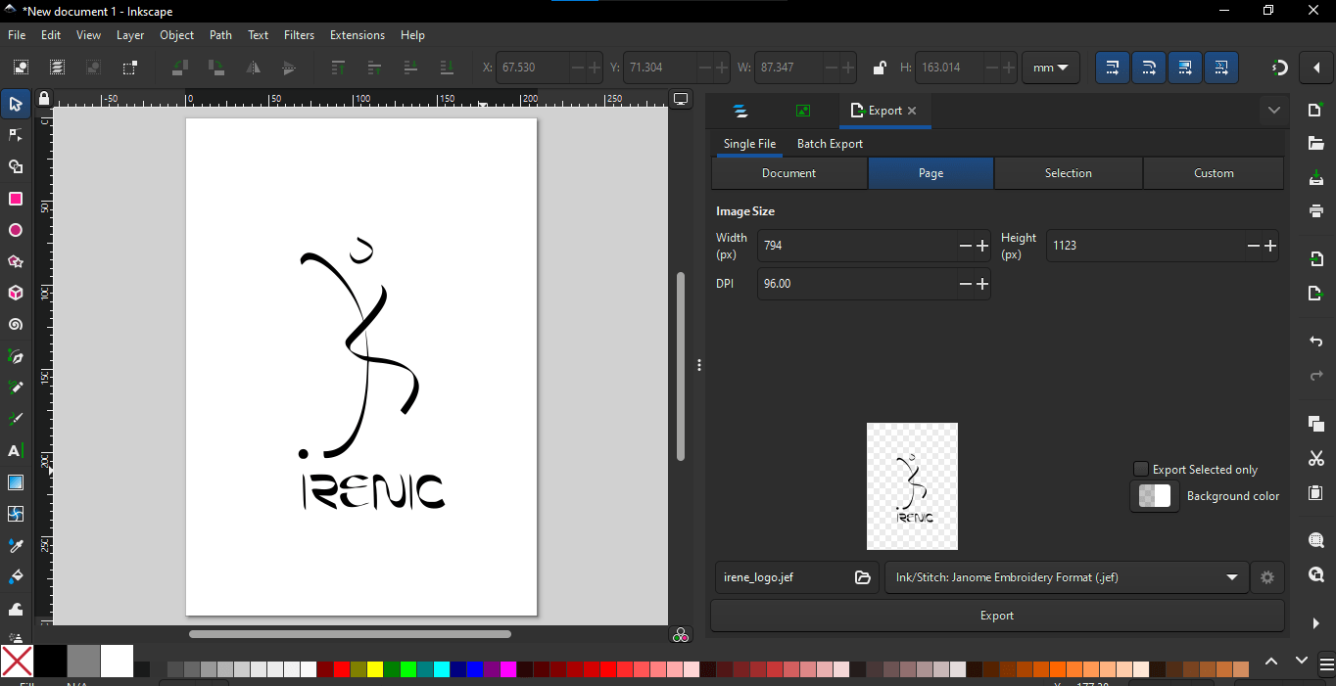Rotate selection 90° counter-clockwise
Screen dimensions: 1336x686
[179, 68]
